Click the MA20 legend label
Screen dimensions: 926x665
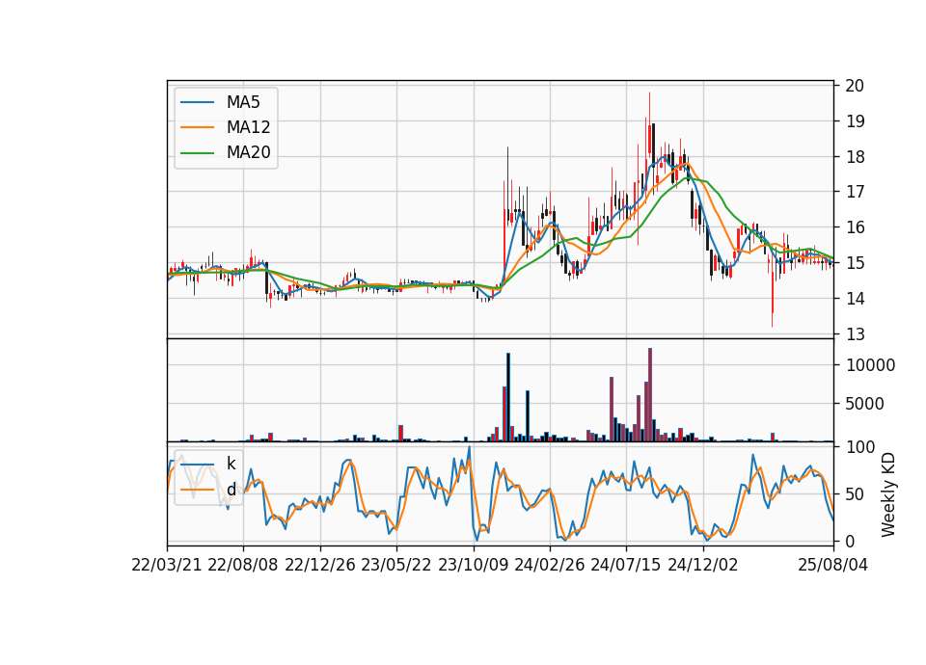(248, 153)
